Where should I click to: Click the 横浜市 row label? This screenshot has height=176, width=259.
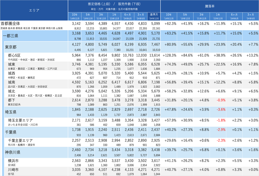click(x=13, y=161)
